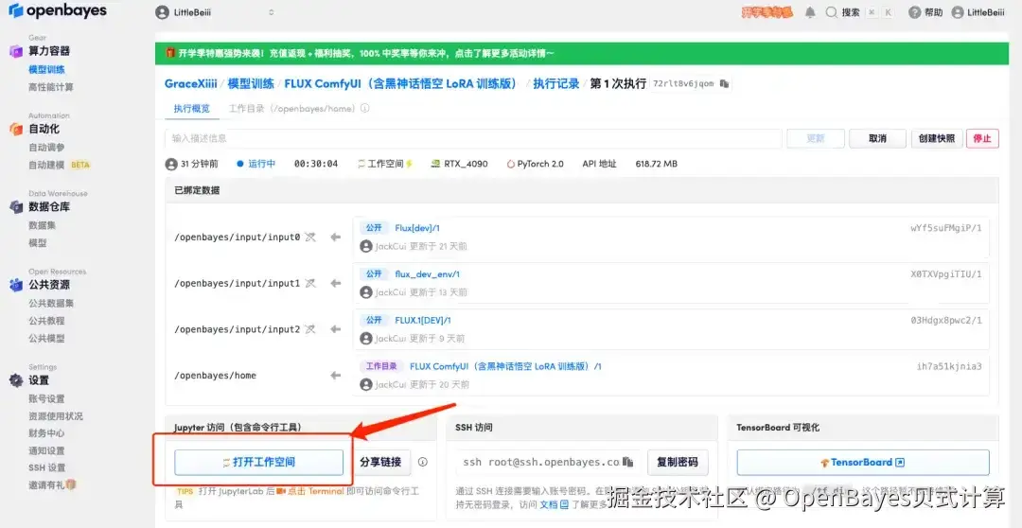Screen dimensions: 1022x528
Task: Open the 工作目录 FLUX ComfyUI /1 link
Action: point(505,366)
